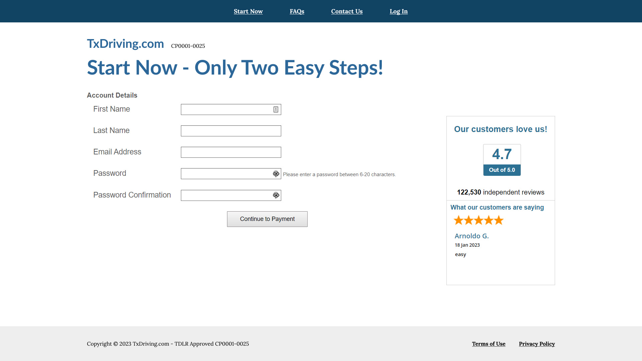642x361 pixels.
Task: Focus the Last Name input field
Action: pos(231,131)
